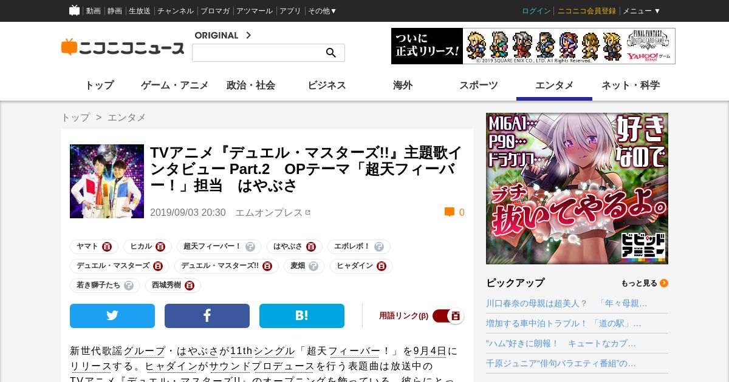
Task: Open 動画 in the top bar
Action: [x=94, y=11]
